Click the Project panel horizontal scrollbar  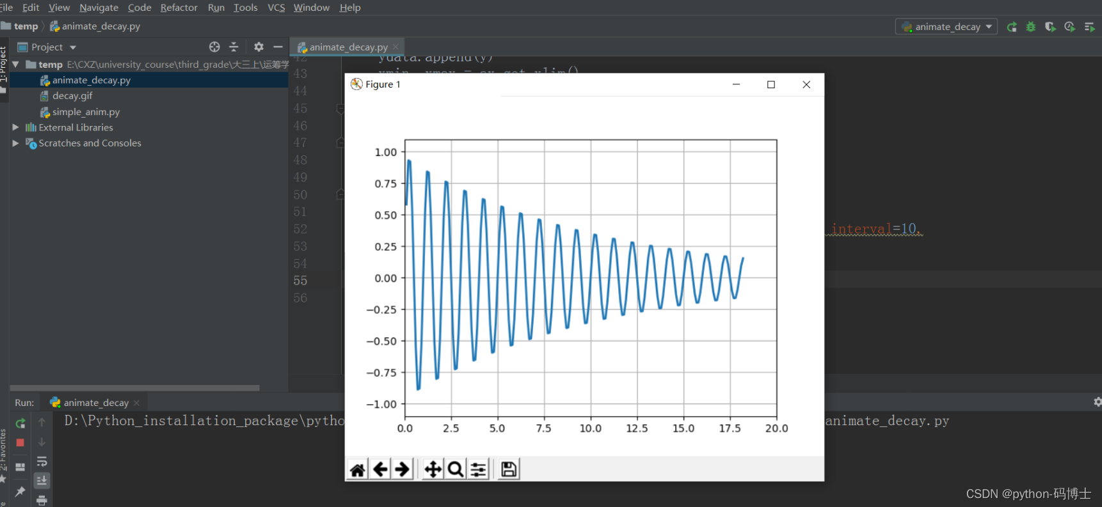pyautogui.click(x=135, y=387)
